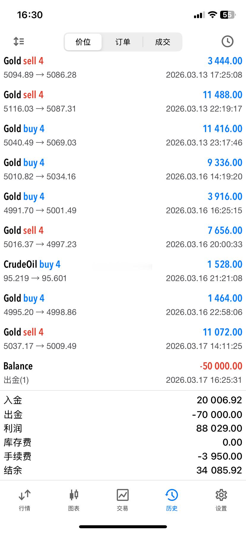The width and height of the screenshot is (246, 533).
Task: Open the sort order icon
Action: pyautogui.click(x=19, y=41)
